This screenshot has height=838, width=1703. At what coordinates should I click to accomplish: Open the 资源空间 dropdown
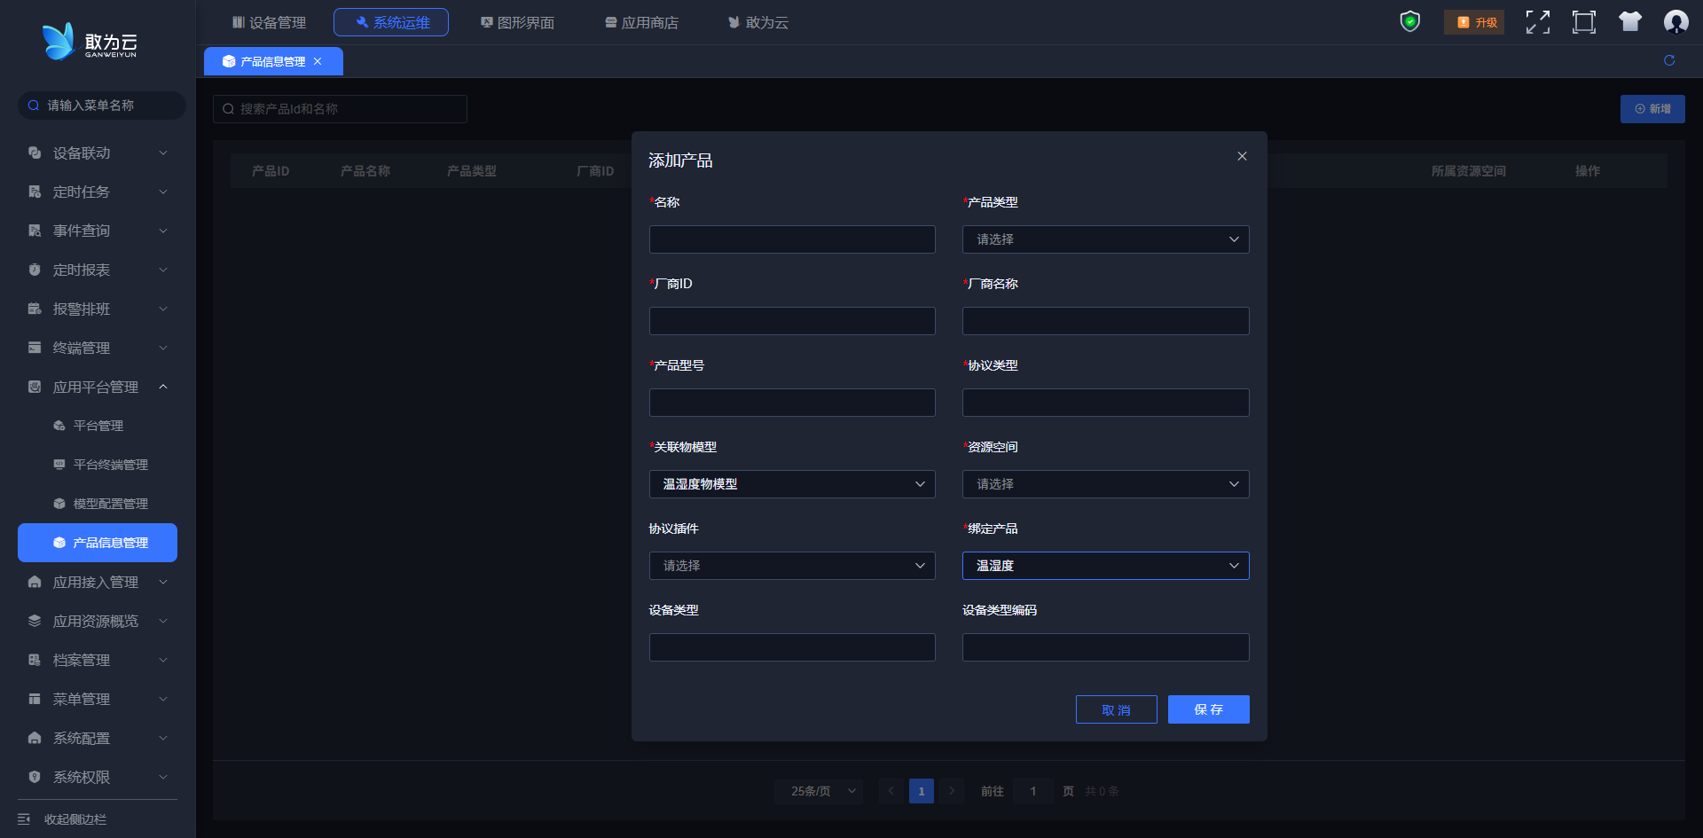(1105, 484)
